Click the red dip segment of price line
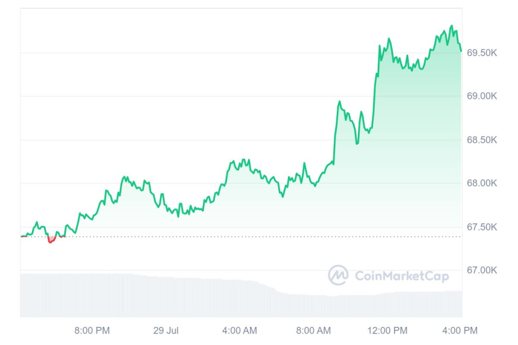This screenshot has height=345, width=518. coord(51,241)
